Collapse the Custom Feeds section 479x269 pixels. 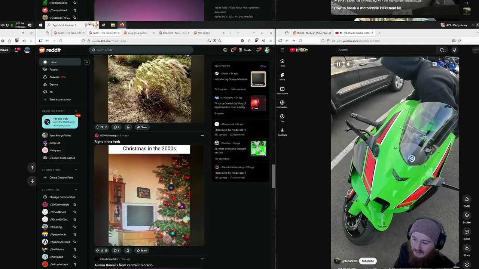(x=76, y=170)
